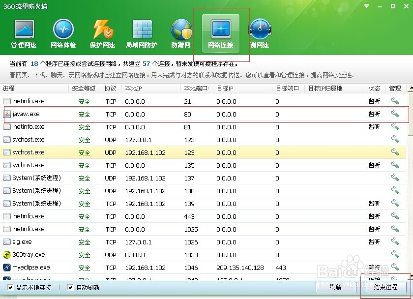Click the manage wrench for inetinfo.exe port 21

(395, 101)
